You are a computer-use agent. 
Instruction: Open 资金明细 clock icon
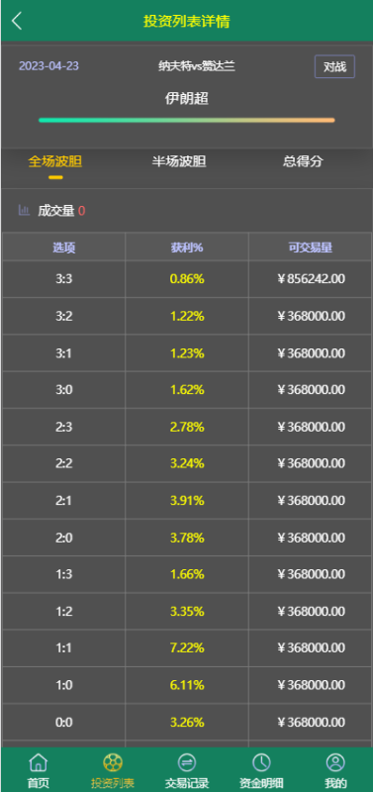pyautogui.click(x=261, y=762)
